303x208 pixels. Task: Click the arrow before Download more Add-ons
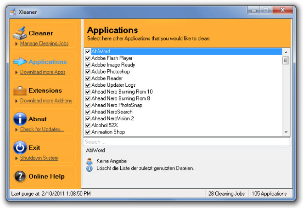pyautogui.click(x=17, y=101)
